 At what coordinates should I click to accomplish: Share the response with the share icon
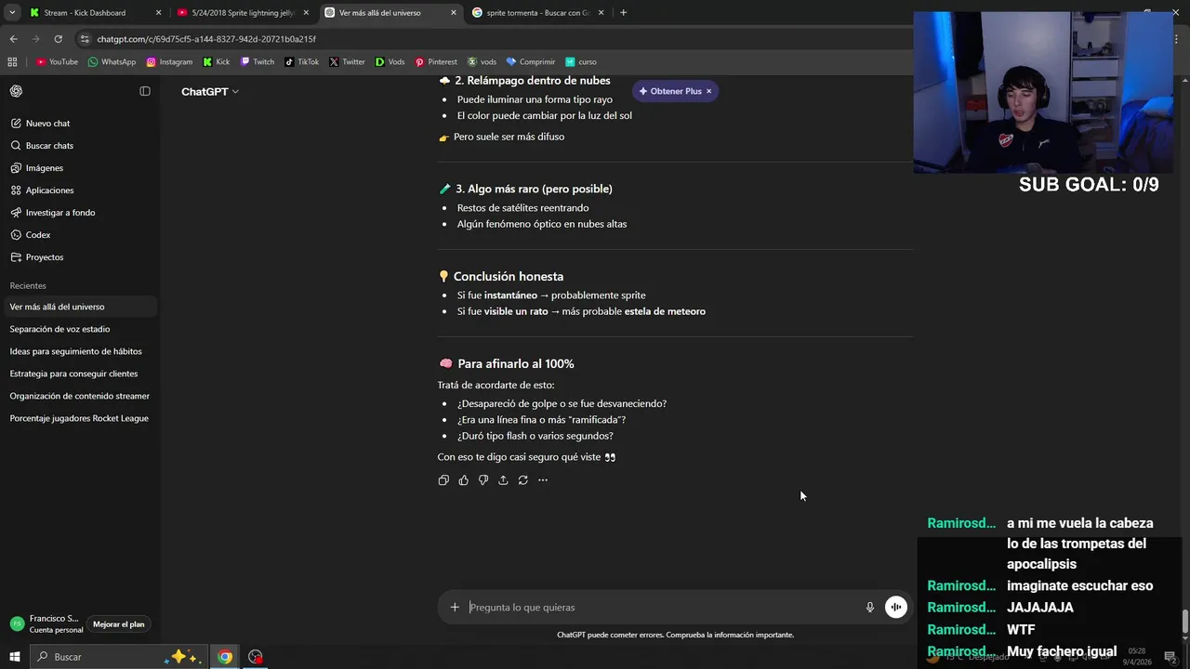[x=503, y=480]
